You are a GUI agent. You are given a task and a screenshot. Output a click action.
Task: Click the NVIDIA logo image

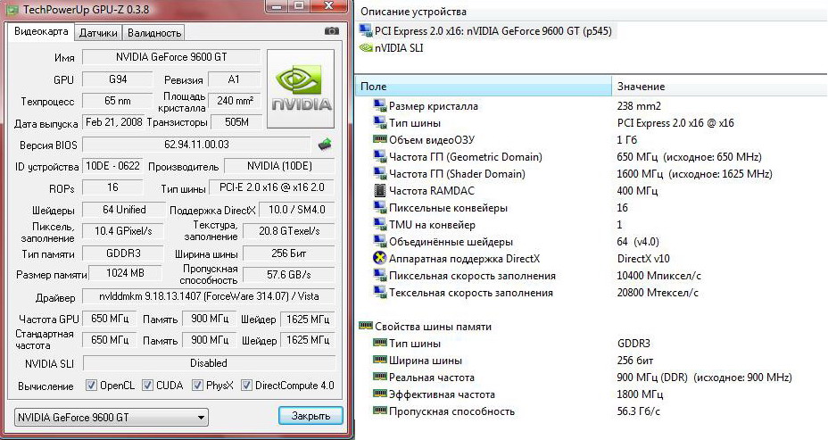[x=301, y=88]
